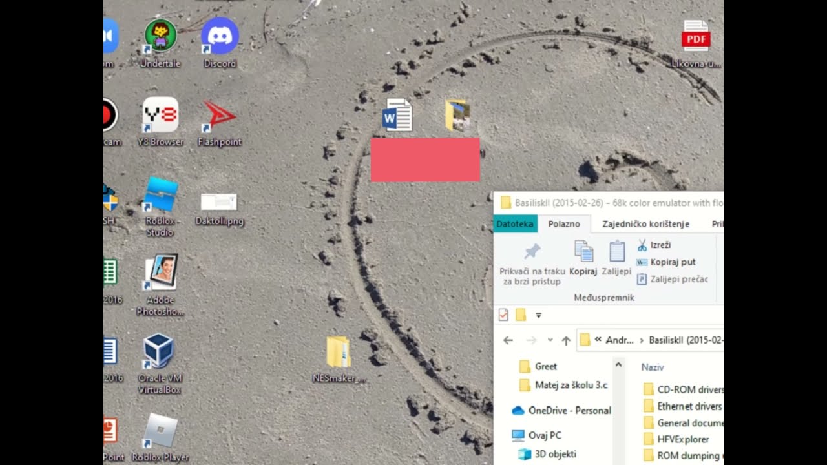Select Greet folder in navigation pane
Screen dimensions: 827x465
(538, 366)
